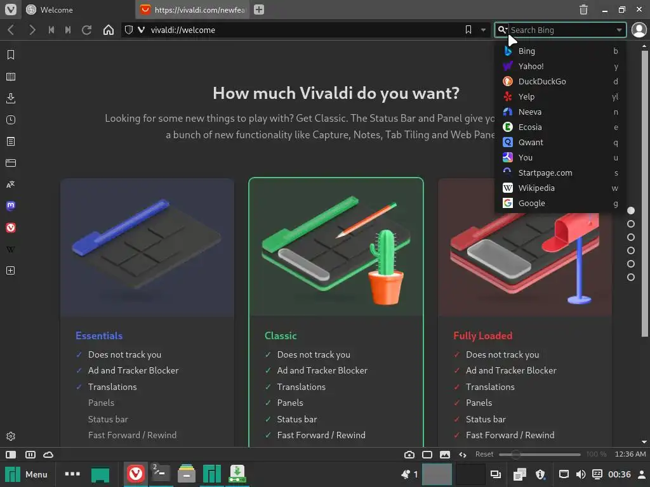The image size is (650, 487).
Task: Select Neeva search engine
Action: [x=560, y=112]
